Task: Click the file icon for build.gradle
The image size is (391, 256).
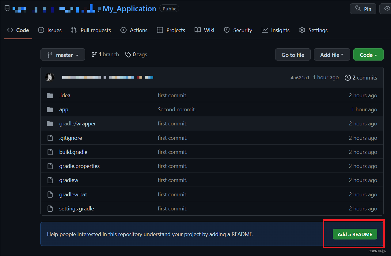Action: (50, 152)
